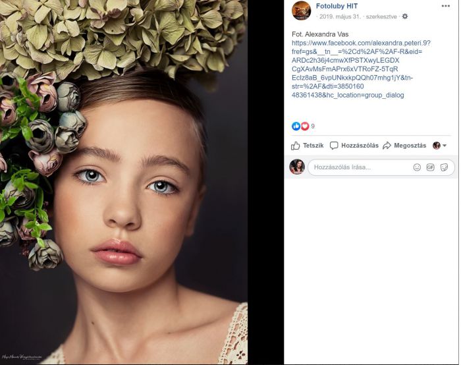Like the post with Tetszik button
The image size is (461, 365).
(308, 146)
